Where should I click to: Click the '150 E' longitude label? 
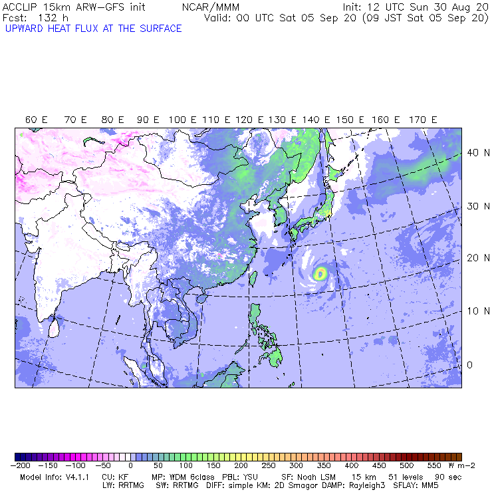[350, 120]
